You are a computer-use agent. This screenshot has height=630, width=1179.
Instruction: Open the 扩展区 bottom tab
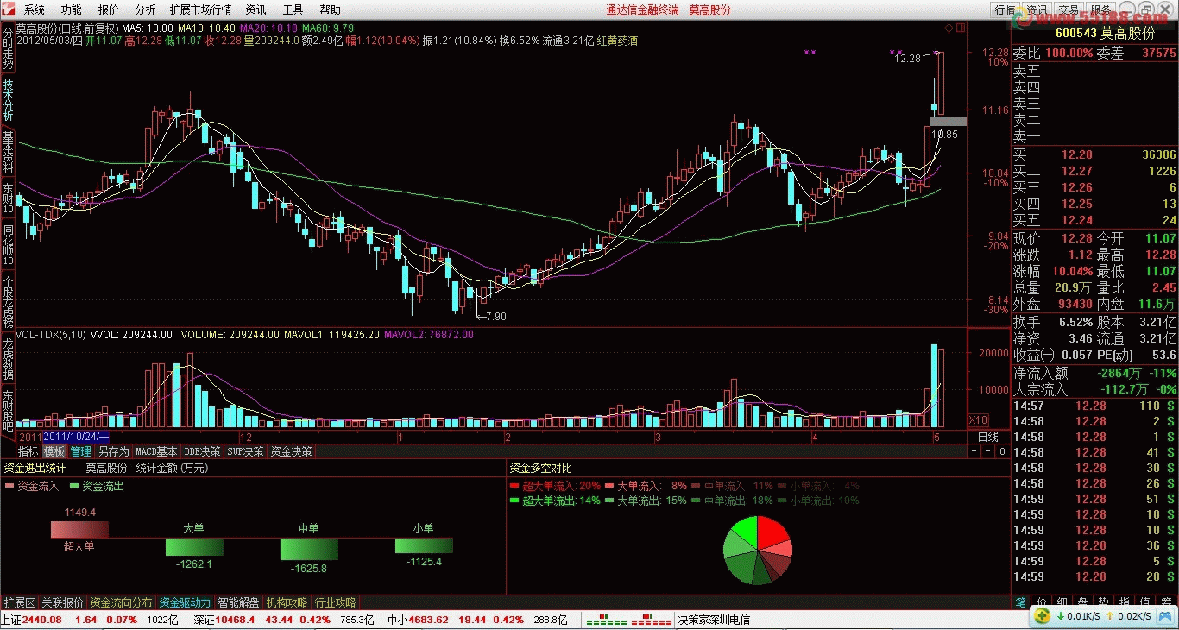tap(19, 602)
